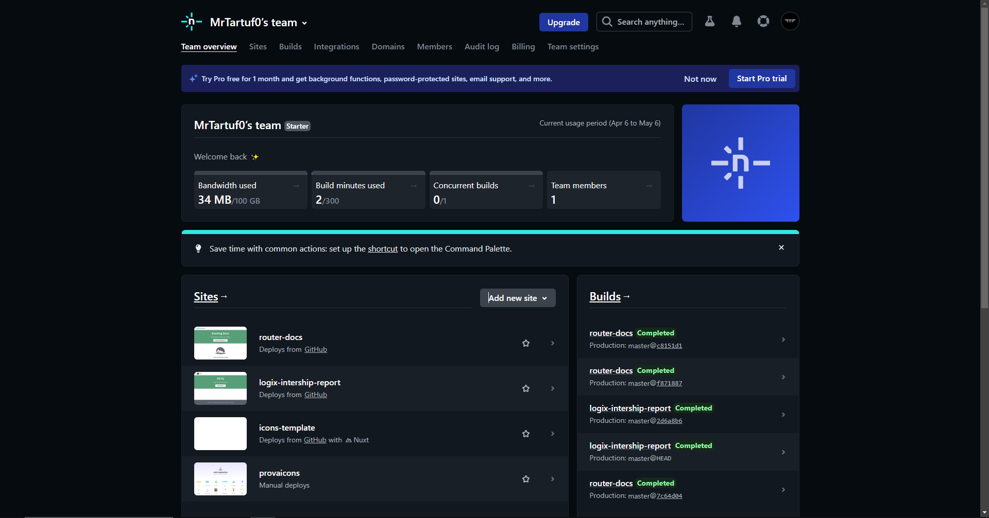Screen dimensions: 989x518
Task: Click the Netlify logo in header
Action: pyautogui.click(x=192, y=22)
